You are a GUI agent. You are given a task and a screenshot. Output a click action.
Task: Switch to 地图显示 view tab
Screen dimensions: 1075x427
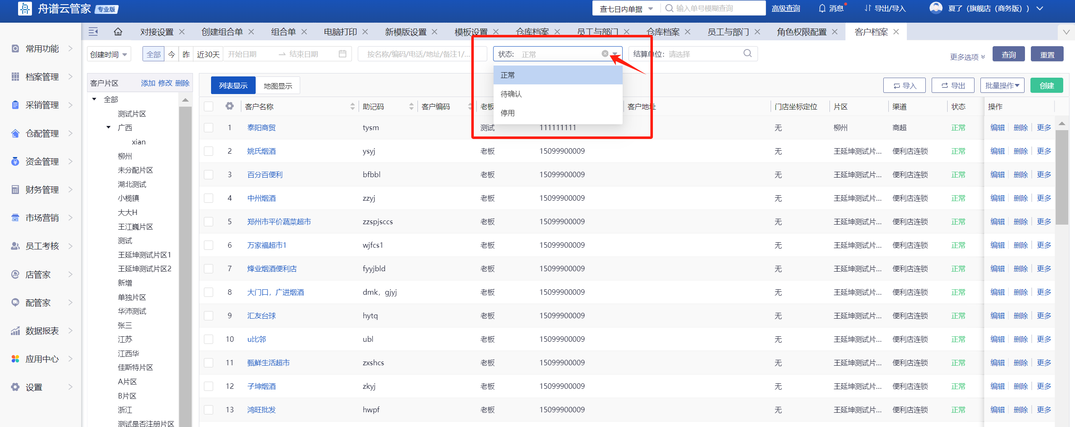coord(277,86)
